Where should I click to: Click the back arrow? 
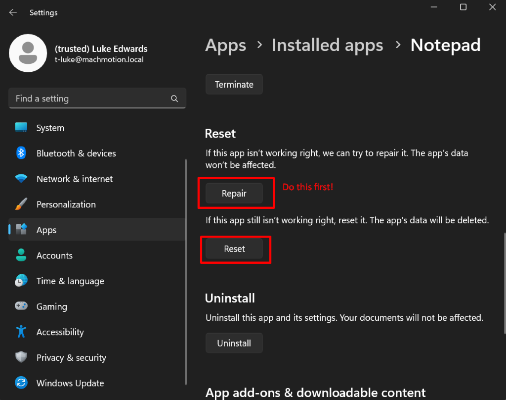[x=13, y=12]
